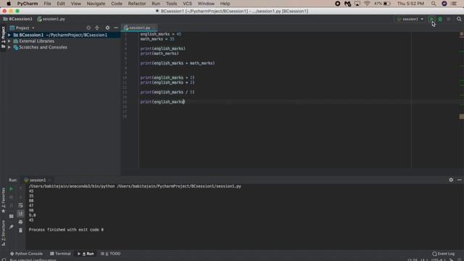The image size is (464, 261).
Task: Click the stop icon in the Run panel sidebar
Action: point(12,196)
